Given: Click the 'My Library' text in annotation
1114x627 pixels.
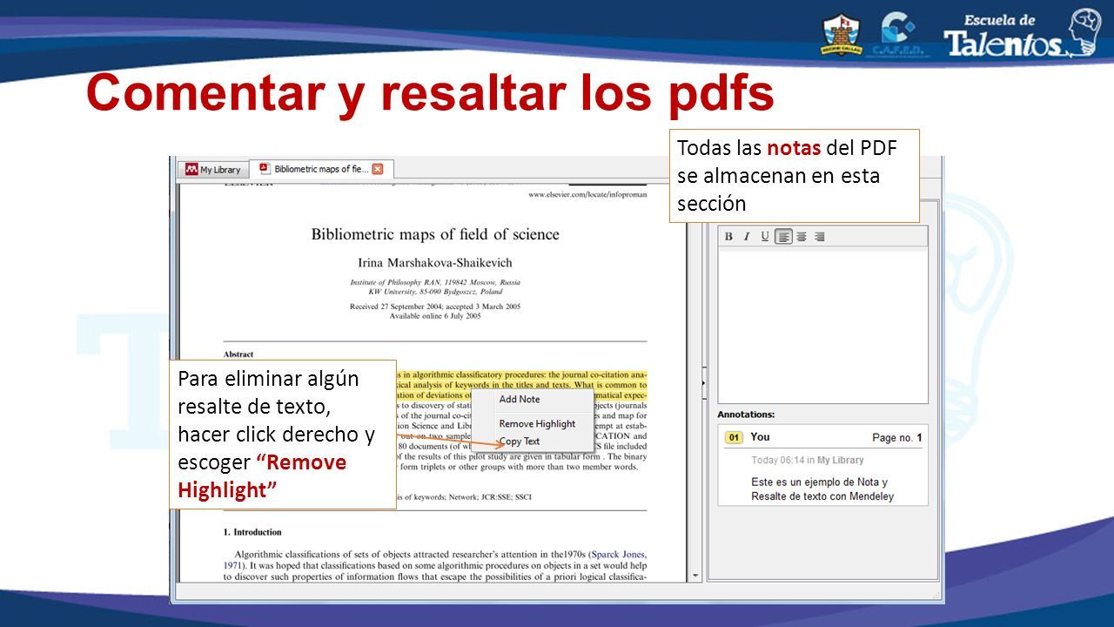Looking at the screenshot, I should point(840,460).
